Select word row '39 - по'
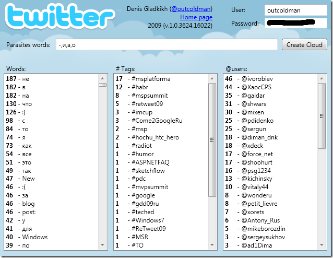The width and height of the screenshot is (333, 258). tap(51, 245)
